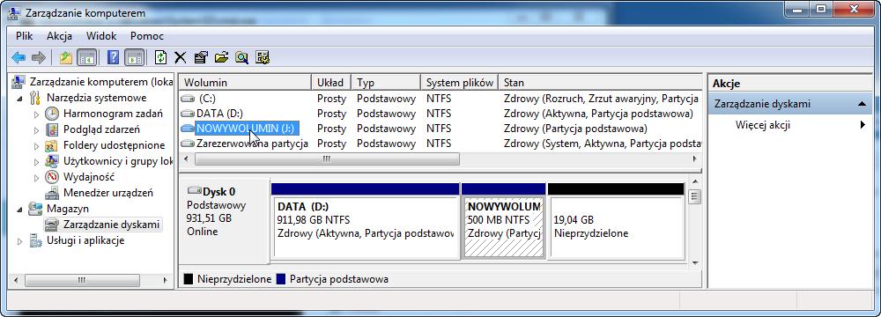Click the blue Back arrow in toolbar
881x317 pixels.
[x=19, y=57]
